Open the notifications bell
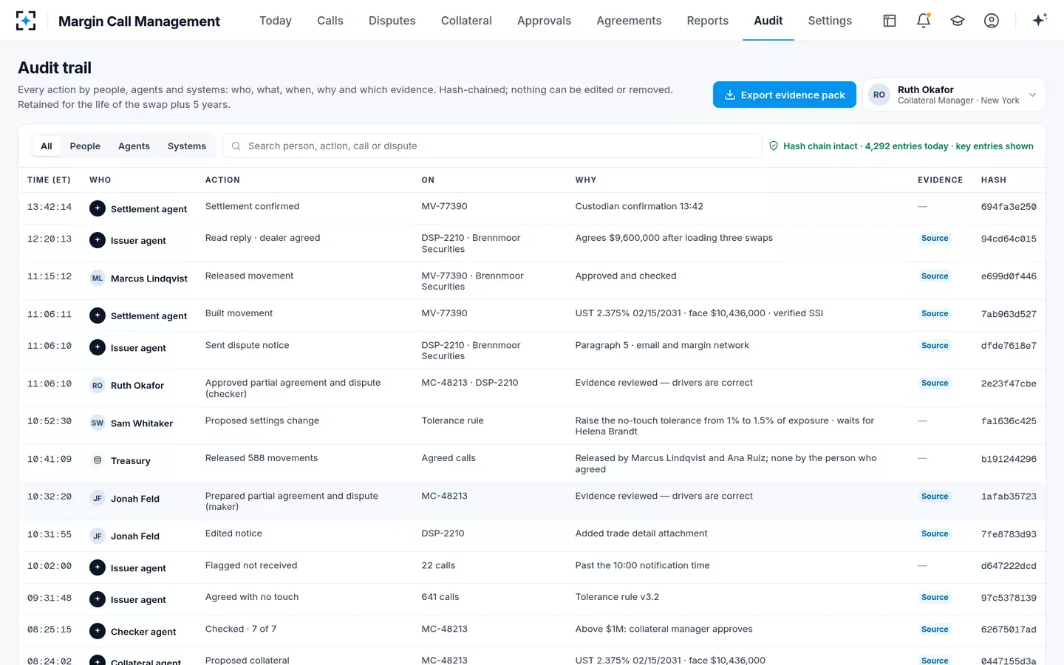The image size is (1064, 665). point(924,21)
